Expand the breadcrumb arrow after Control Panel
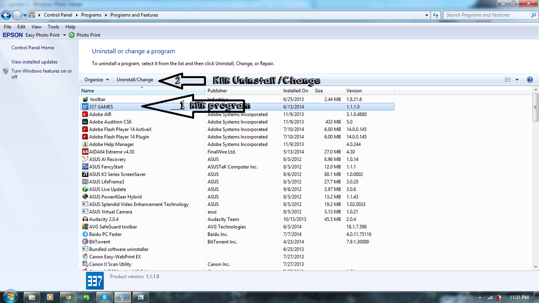The height and width of the screenshot is (303, 539). [x=77, y=15]
